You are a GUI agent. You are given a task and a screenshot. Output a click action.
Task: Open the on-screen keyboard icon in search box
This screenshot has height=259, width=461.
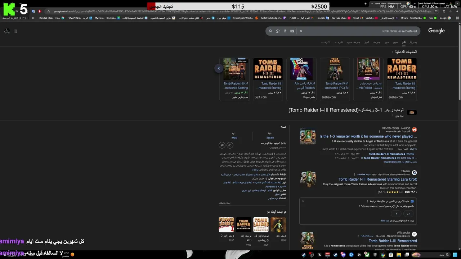[292, 31]
